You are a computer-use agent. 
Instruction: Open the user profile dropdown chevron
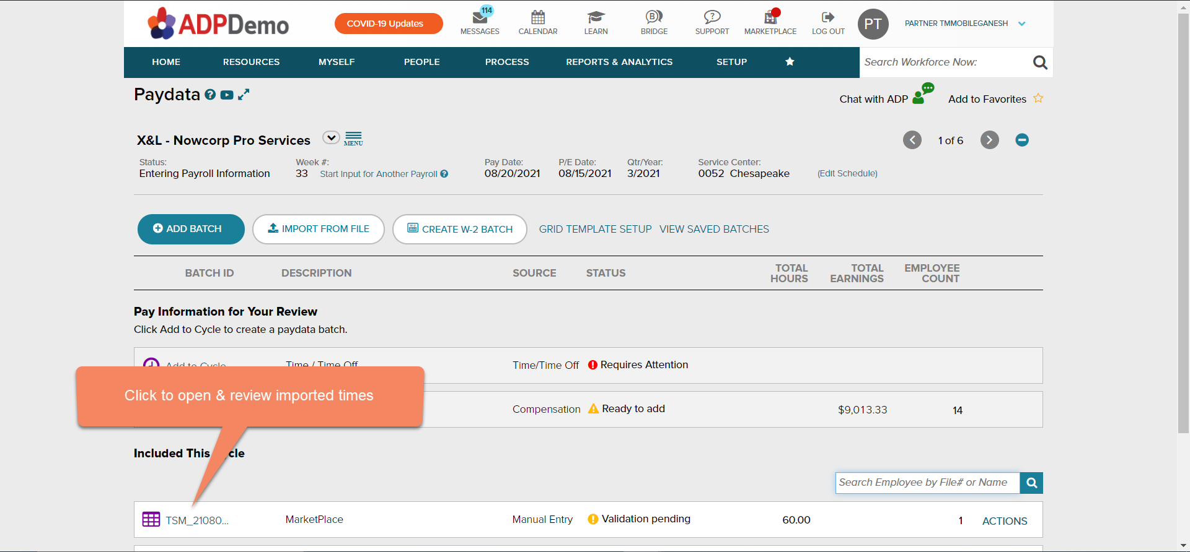pyautogui.click(x=1022, y=24)
